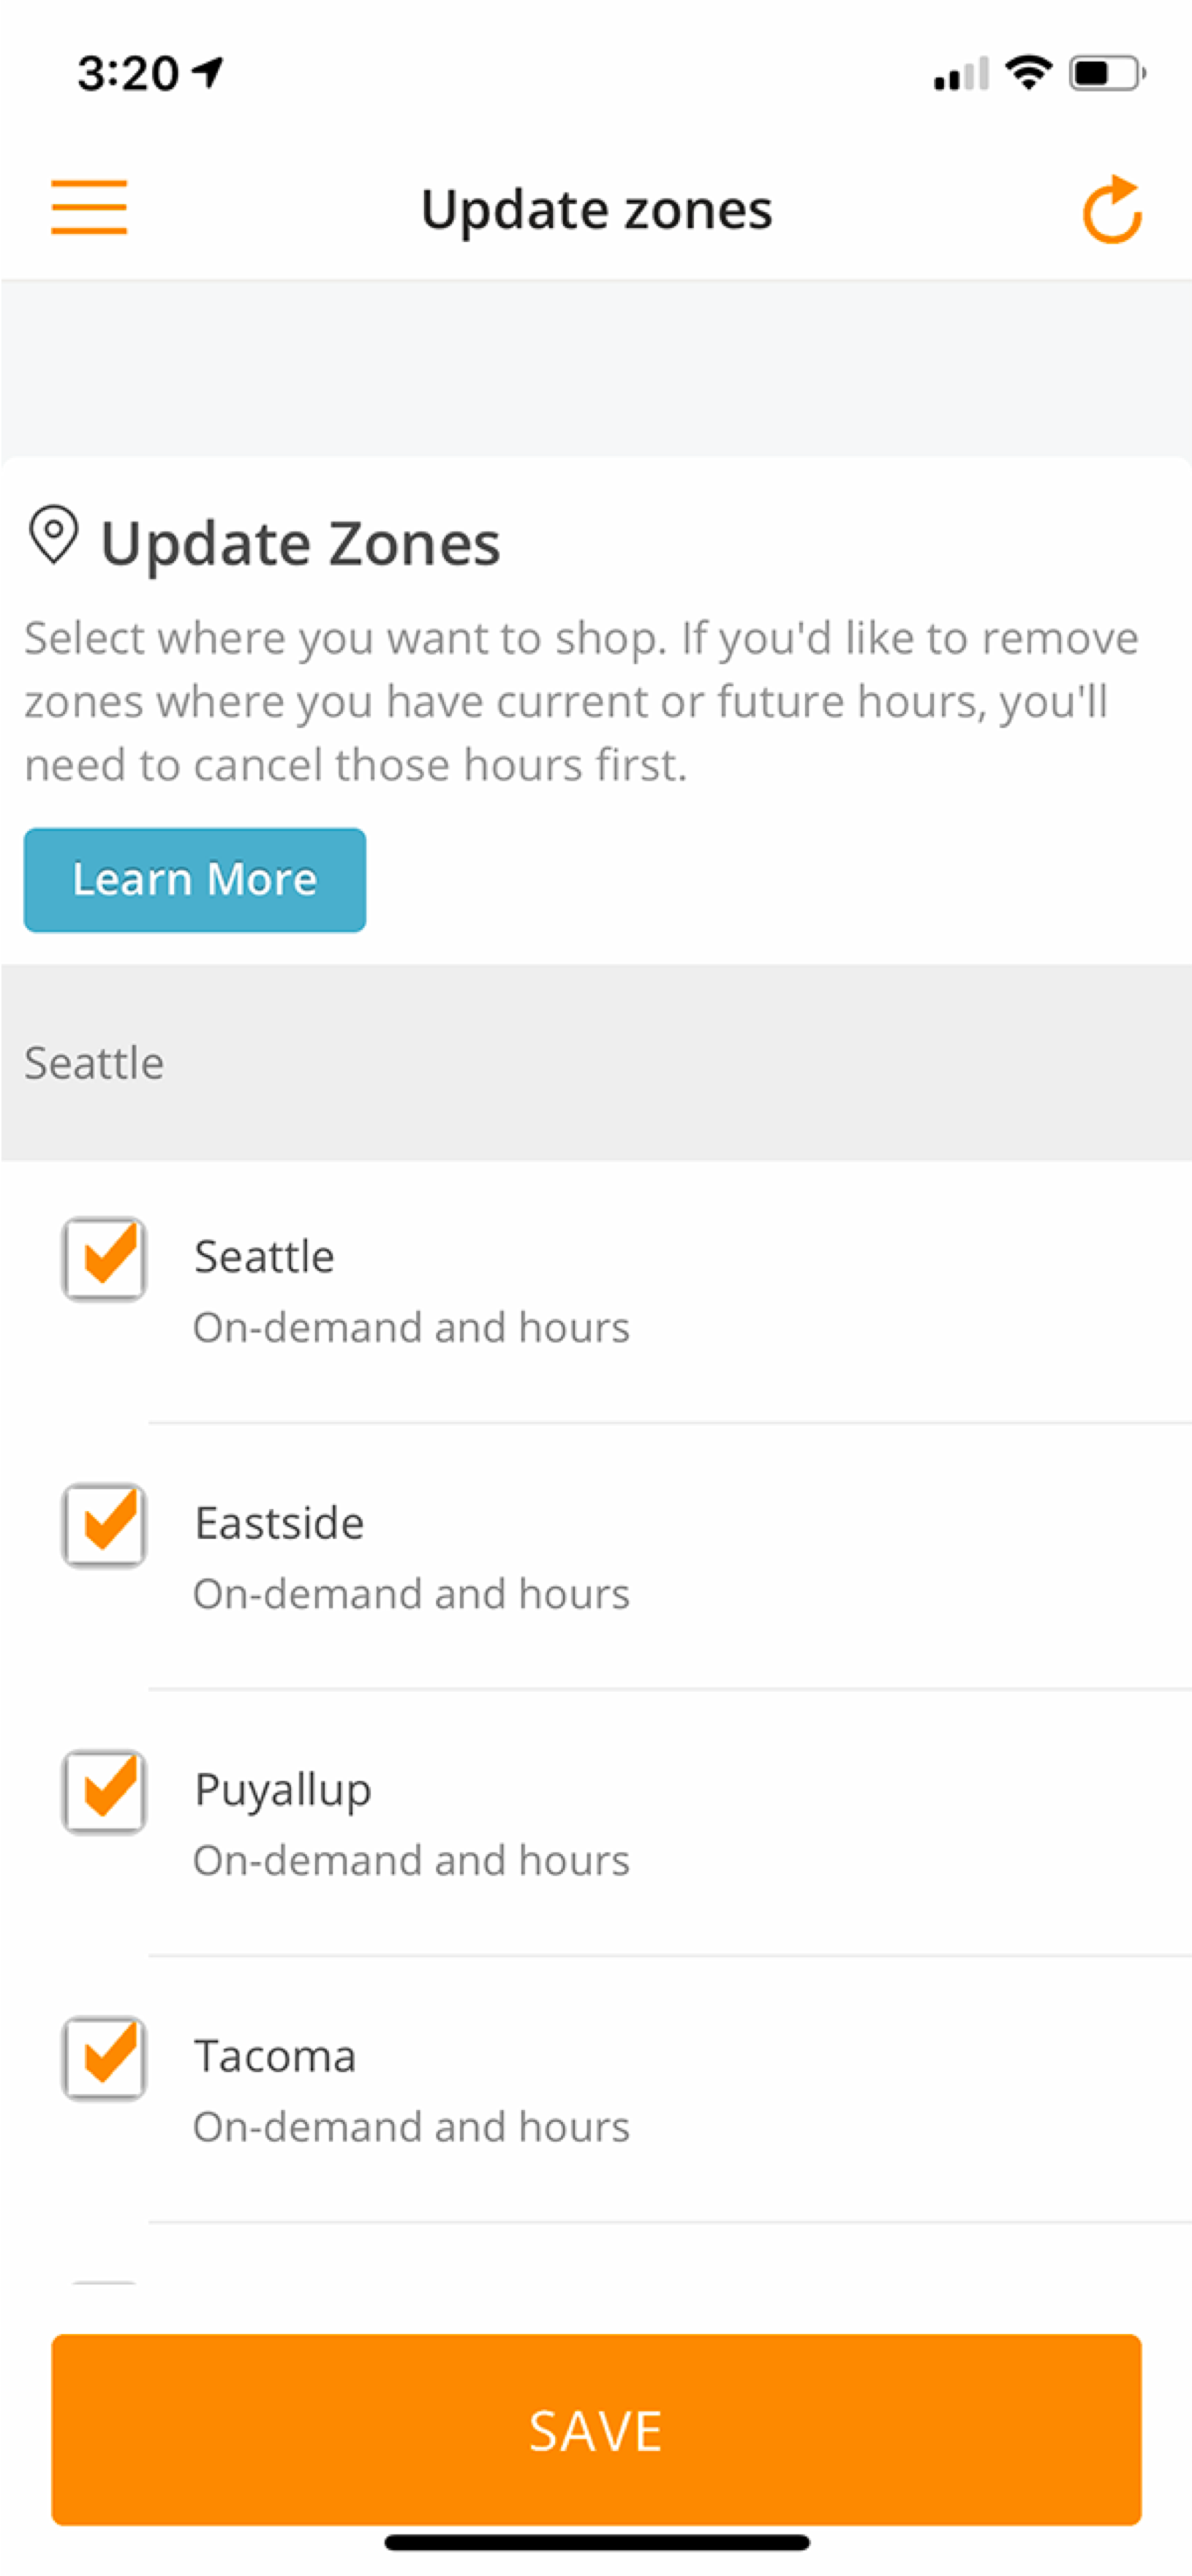
Task: Tap the home indicator bar
Action: 596,2542
